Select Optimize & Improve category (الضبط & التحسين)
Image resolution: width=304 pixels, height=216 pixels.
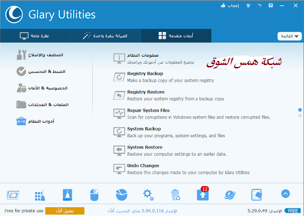point(41,72)
